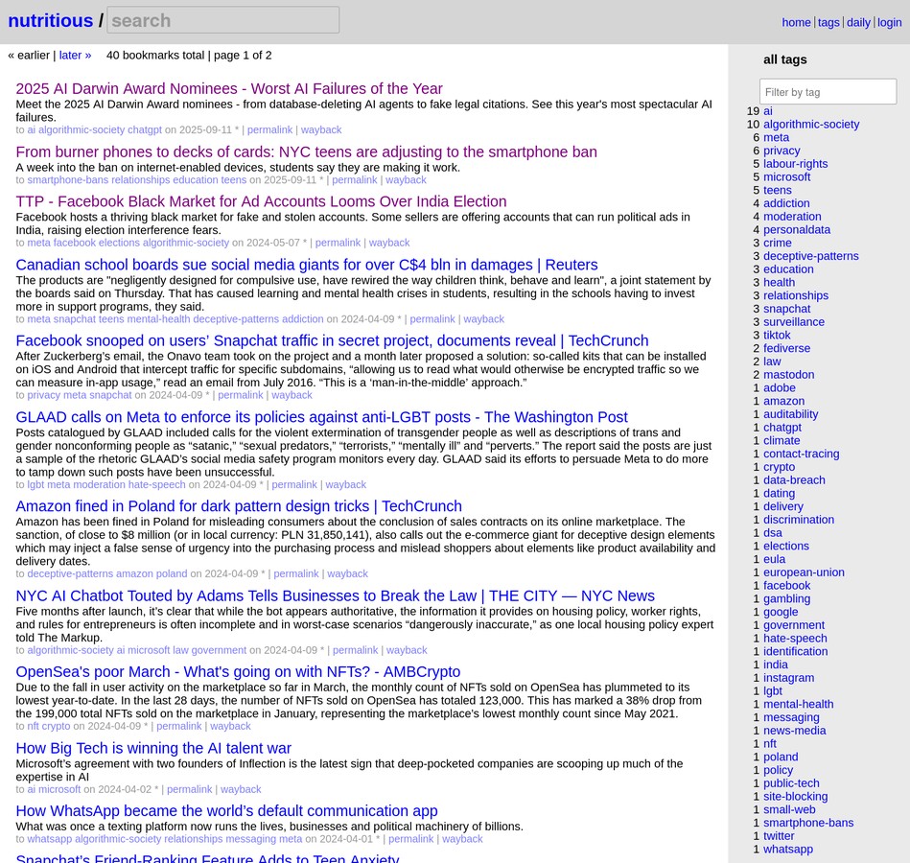
Task: Focus the search input field
Action: 222,20
